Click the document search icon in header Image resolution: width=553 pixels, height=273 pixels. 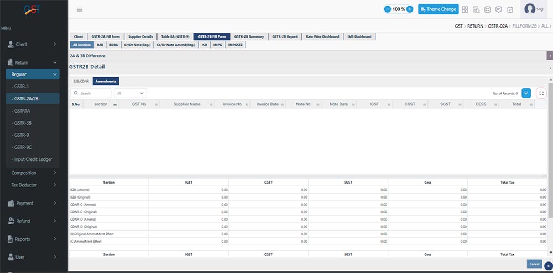[x=476, y=9]
